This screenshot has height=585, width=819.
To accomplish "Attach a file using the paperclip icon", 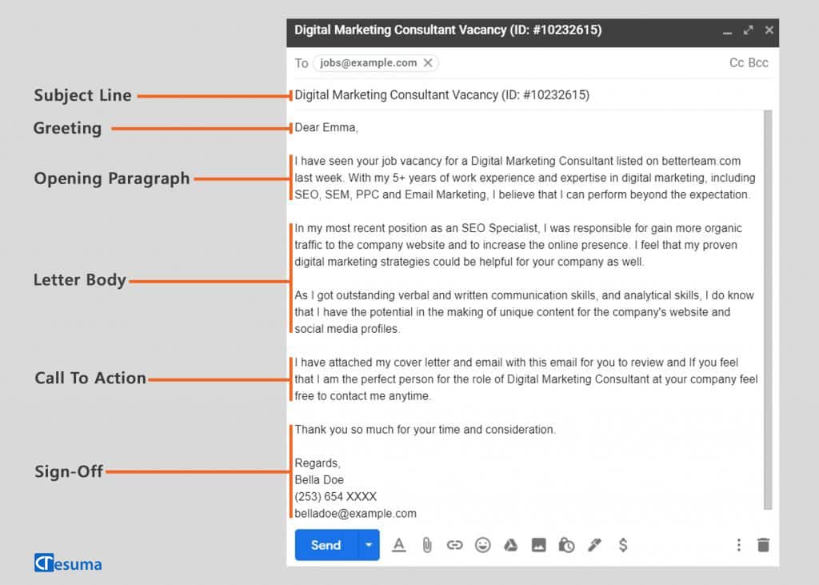I will [427, 545].
